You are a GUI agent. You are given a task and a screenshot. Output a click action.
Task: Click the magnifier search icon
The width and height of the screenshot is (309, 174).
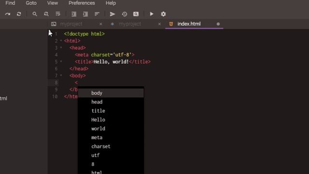pyautogui.click(x=35, y=14)
